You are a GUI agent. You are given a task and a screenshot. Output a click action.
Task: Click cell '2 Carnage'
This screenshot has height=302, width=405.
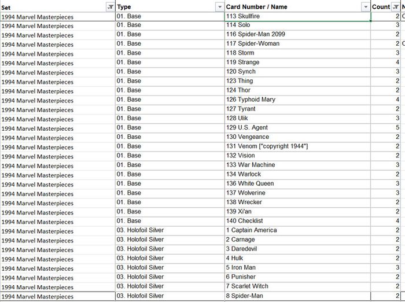297,240
